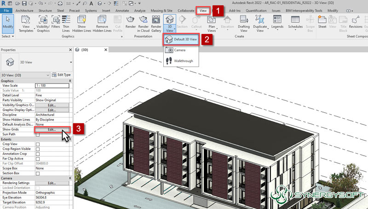Click the Modify tool in the ribbon

[x=8, y=24]
